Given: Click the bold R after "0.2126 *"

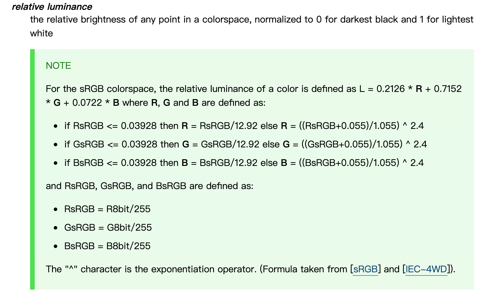Looking at the screenshot, I should [419, 89].
